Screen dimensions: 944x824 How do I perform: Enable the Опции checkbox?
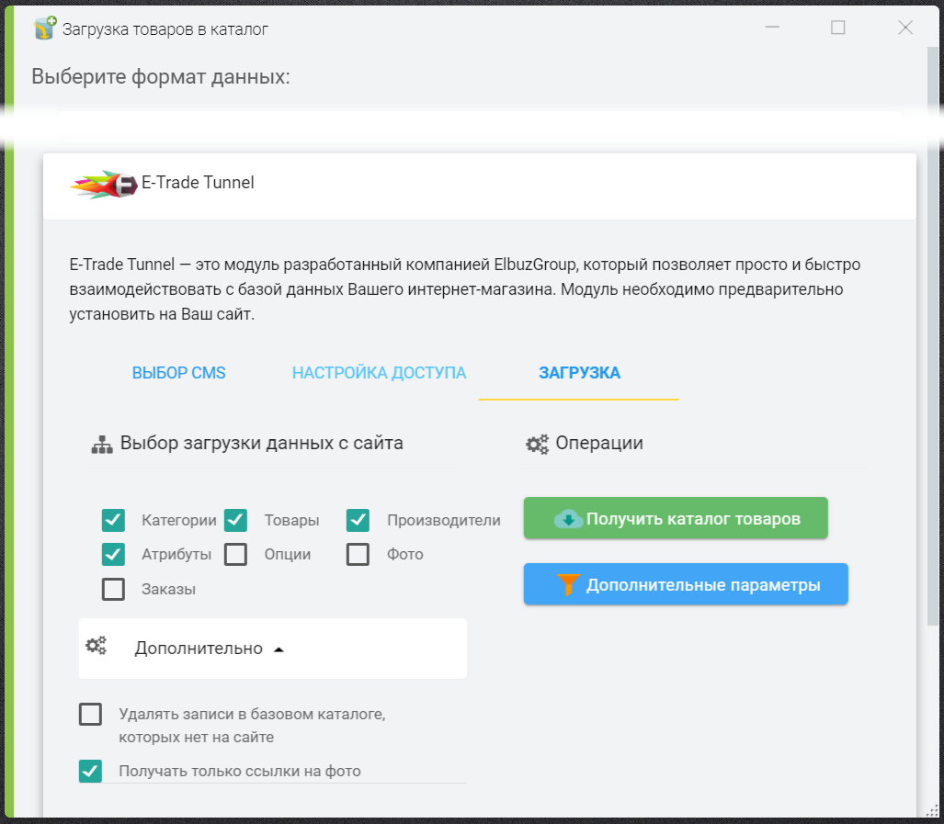coord(236,555)
